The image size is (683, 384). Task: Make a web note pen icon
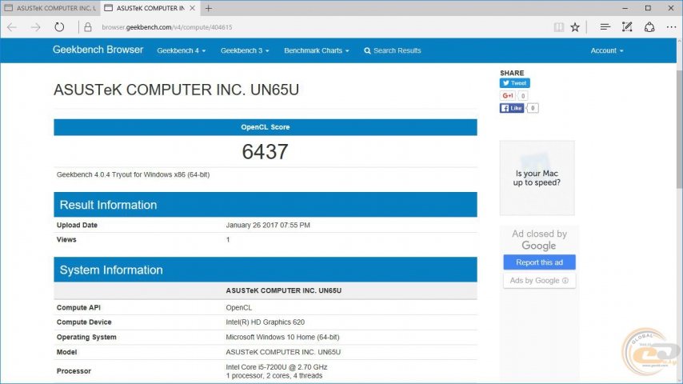click(x=627, y=27)
